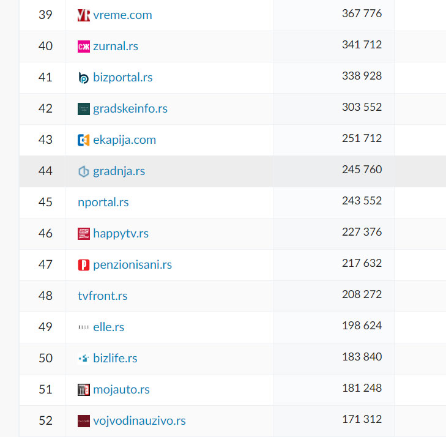Click the elle.rs small logo icon
The width and height of the screenshot is (446, 437).
click(x=84, y=327)
